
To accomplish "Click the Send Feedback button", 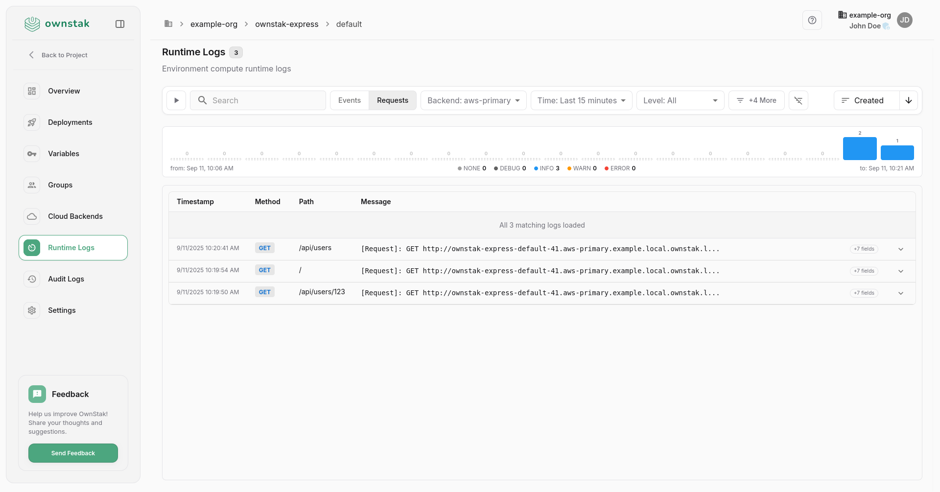I will [73, 453].
